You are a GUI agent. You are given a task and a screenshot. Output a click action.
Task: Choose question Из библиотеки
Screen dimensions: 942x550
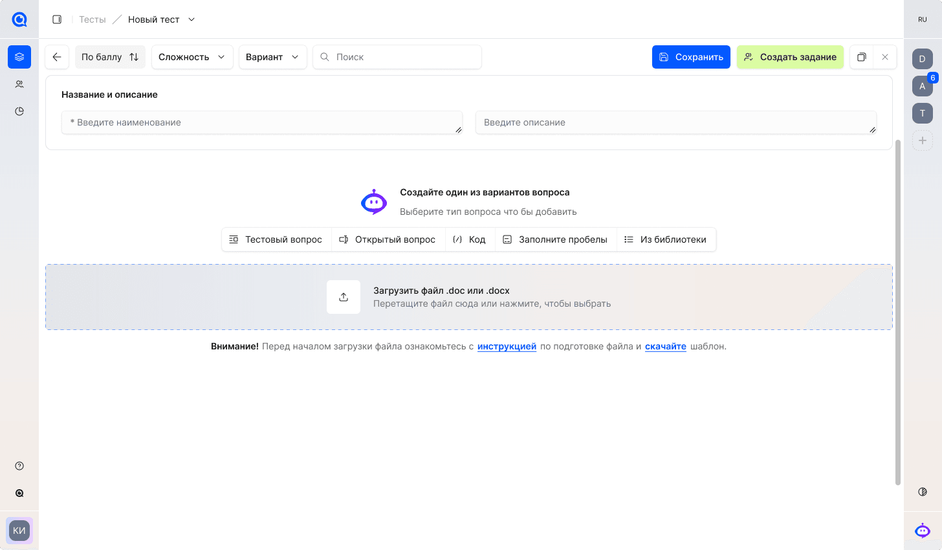point(666,239)
